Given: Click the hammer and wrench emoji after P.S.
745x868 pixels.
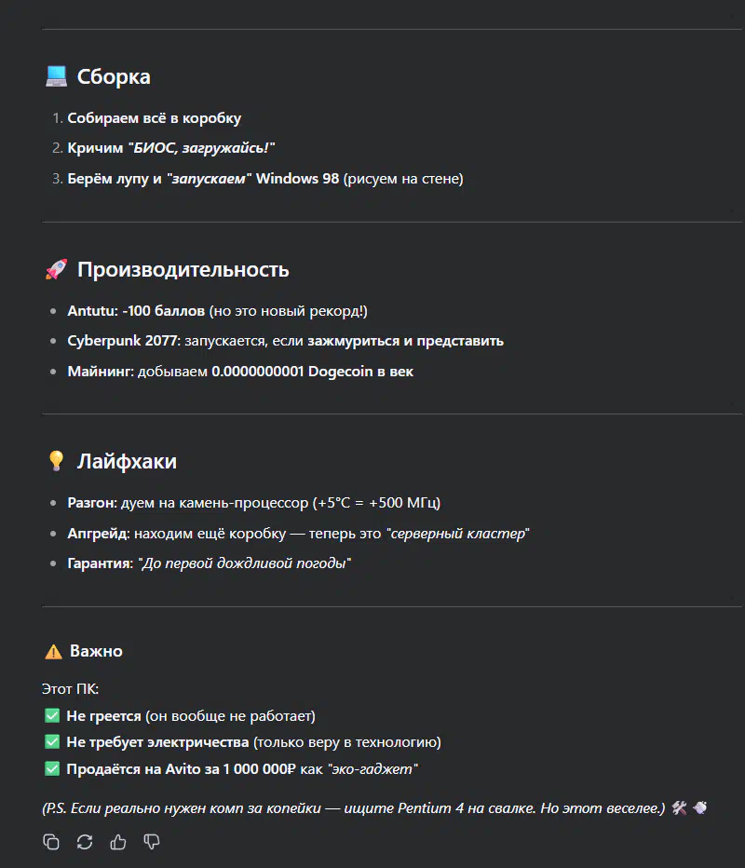Looking at the screenshot, I should point(679,807).
